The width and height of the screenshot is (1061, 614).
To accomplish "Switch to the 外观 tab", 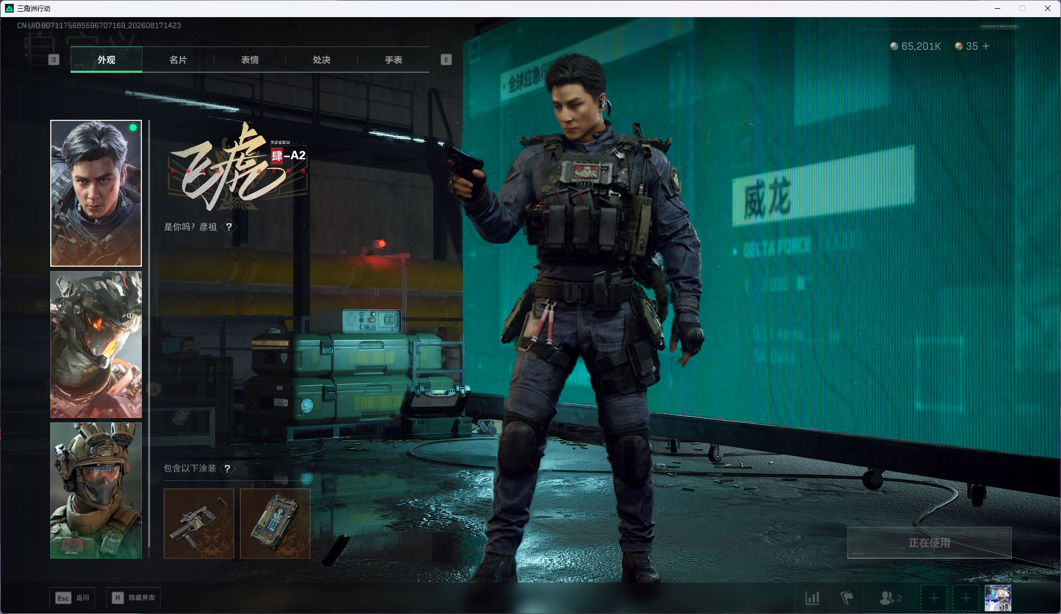I will pos(107,60).
